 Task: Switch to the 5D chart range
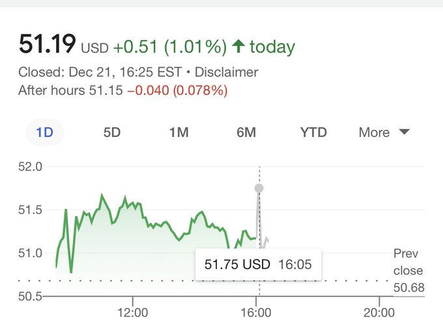point(112,132)
